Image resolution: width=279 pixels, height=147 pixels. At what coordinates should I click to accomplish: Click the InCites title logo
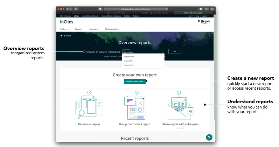pyautogui.click(x=67, y=22)
